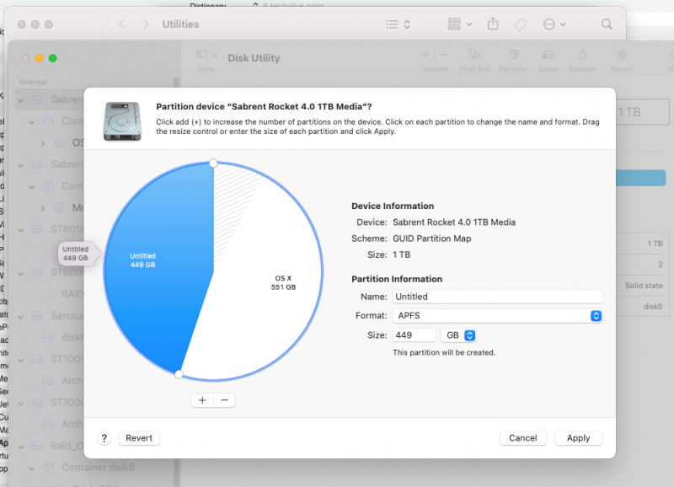Viewport: 674px width, 487px height.
Task: Click the Solid state value in background
Action: [x=644, y=286]
